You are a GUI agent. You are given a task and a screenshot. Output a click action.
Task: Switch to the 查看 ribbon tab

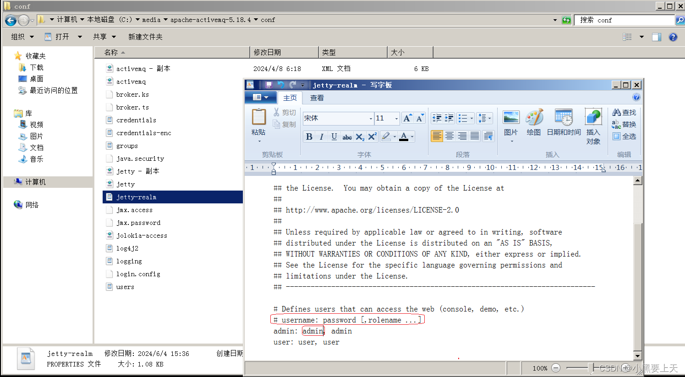pyautogui.click(x=317, y=98)
